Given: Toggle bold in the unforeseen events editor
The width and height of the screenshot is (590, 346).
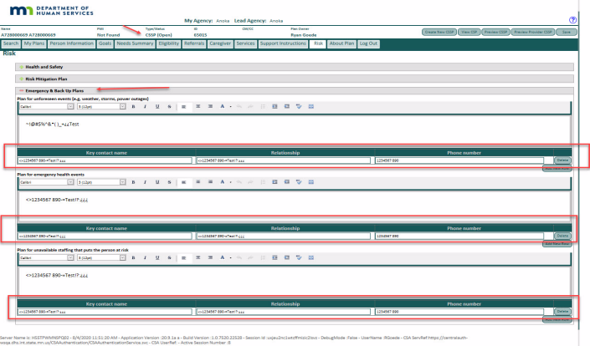Looking at the screenshot, I should click(x=133, y=107).
